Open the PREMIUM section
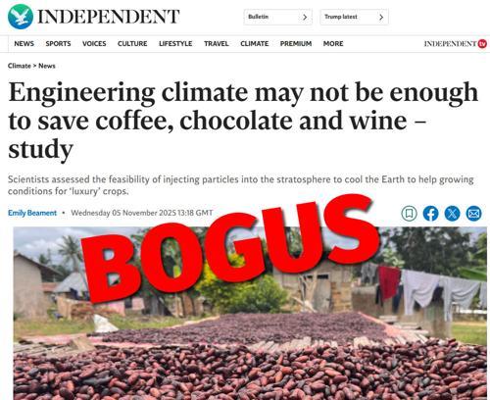Viewport: 490px width, 400px height. tap(296, 44)
